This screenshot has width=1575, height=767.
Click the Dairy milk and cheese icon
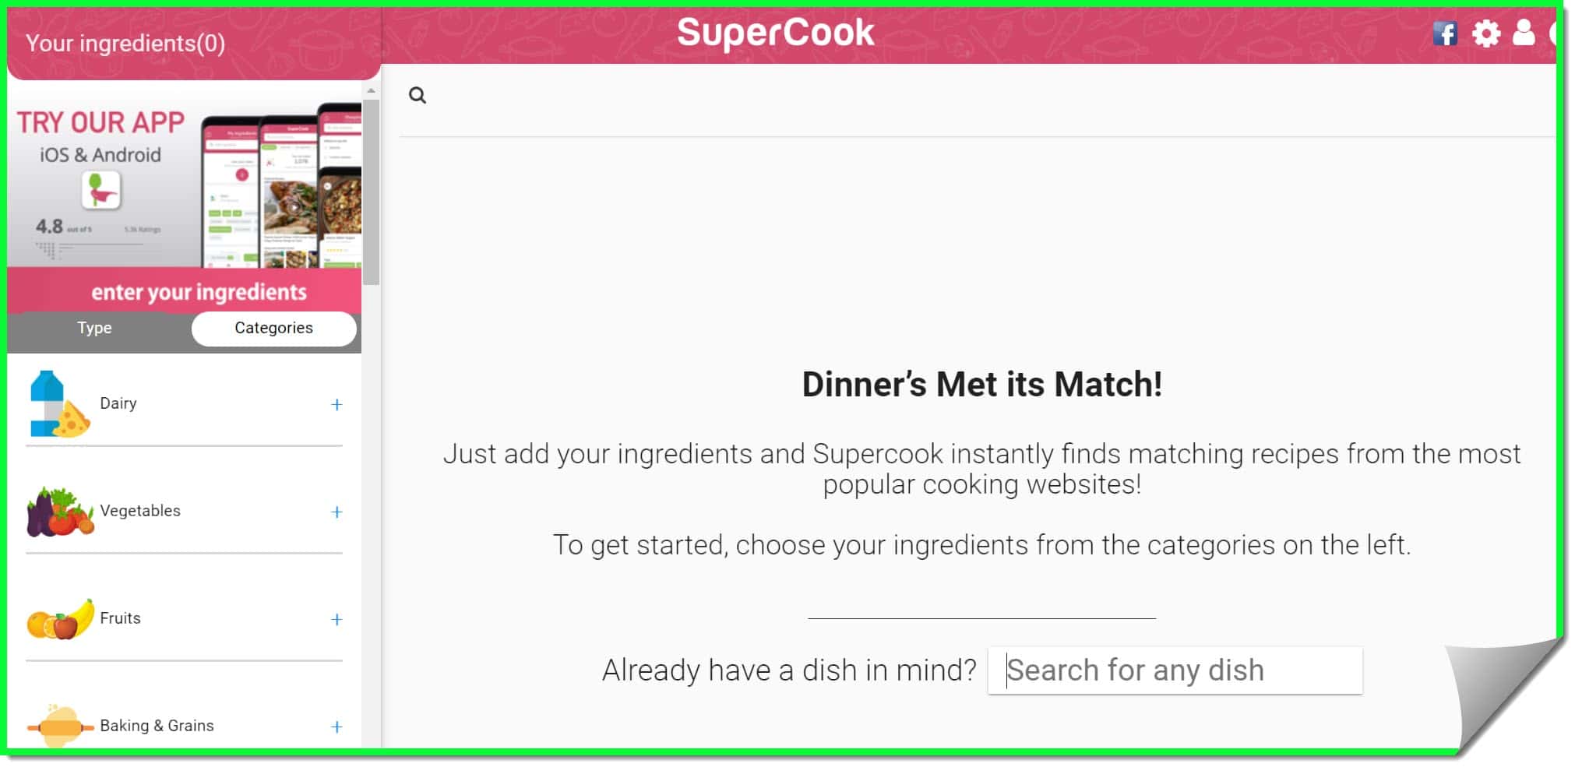pyautogui.click(x=58, y=404)
